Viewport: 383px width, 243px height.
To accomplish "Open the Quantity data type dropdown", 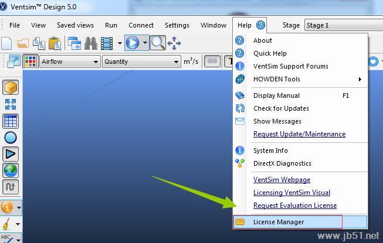I will (141, 61).
